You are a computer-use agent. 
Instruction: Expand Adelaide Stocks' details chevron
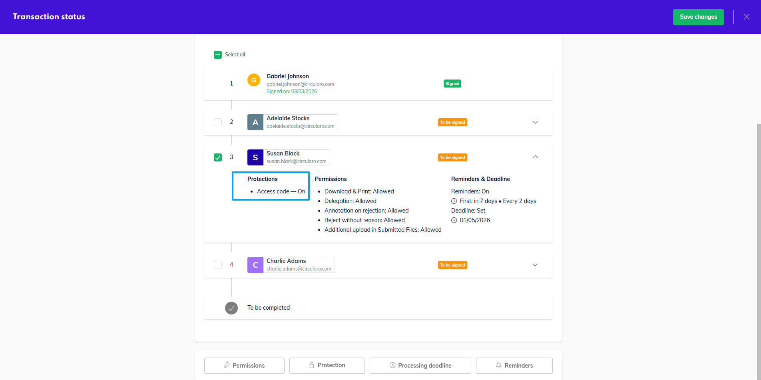535,122
